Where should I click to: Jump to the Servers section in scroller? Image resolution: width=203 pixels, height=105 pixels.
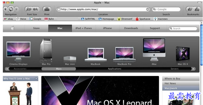(x=174, y=69)
